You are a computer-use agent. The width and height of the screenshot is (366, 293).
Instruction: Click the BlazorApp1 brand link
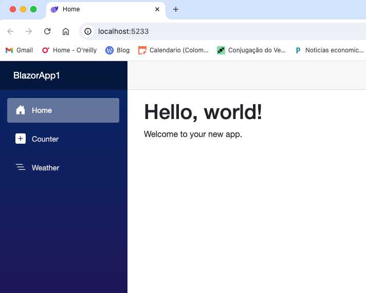click(x=36, y=75)
